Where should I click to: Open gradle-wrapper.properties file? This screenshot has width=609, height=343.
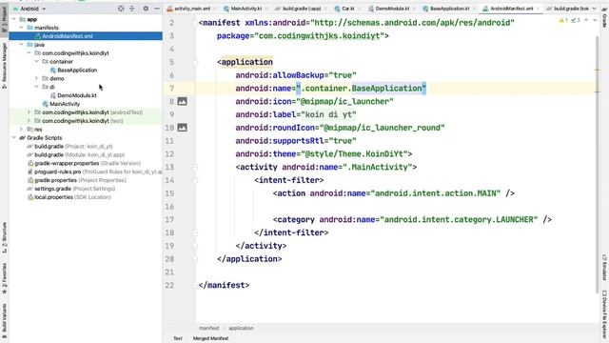pyautogui.click(x=84, y=163)
